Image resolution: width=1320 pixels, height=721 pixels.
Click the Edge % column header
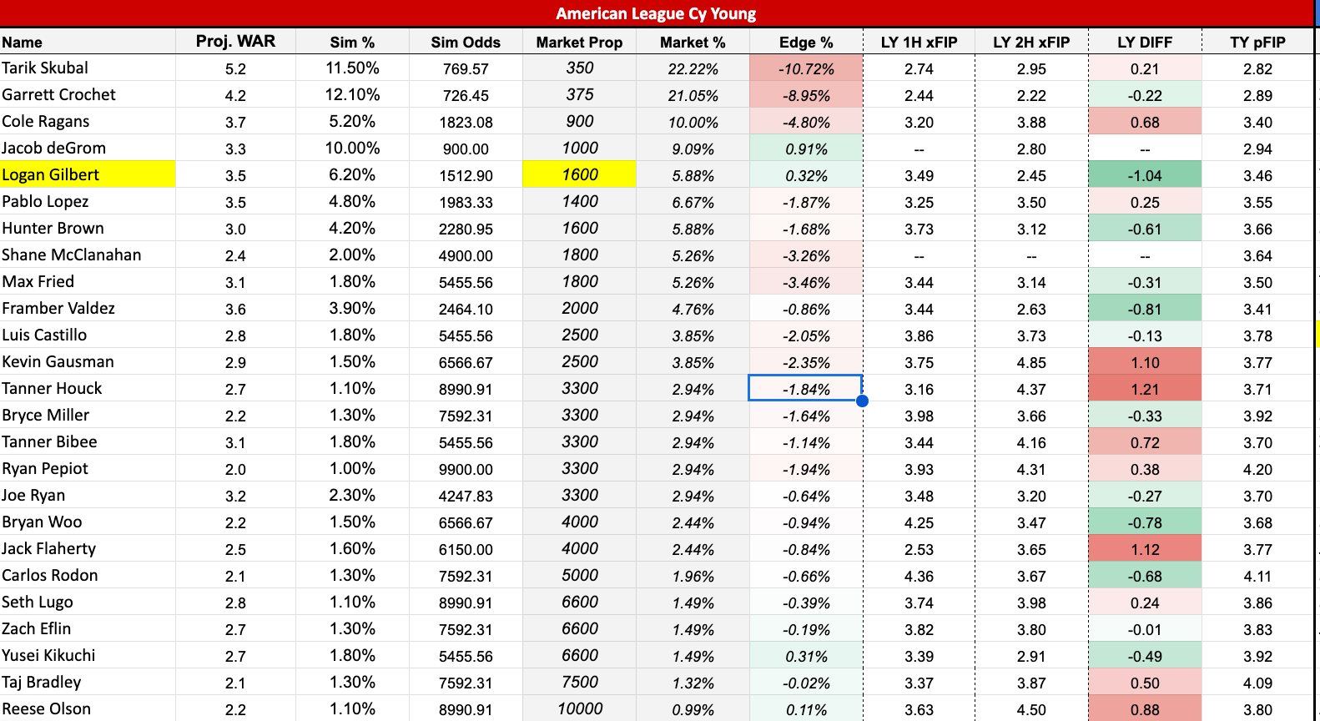click(806, 42)
